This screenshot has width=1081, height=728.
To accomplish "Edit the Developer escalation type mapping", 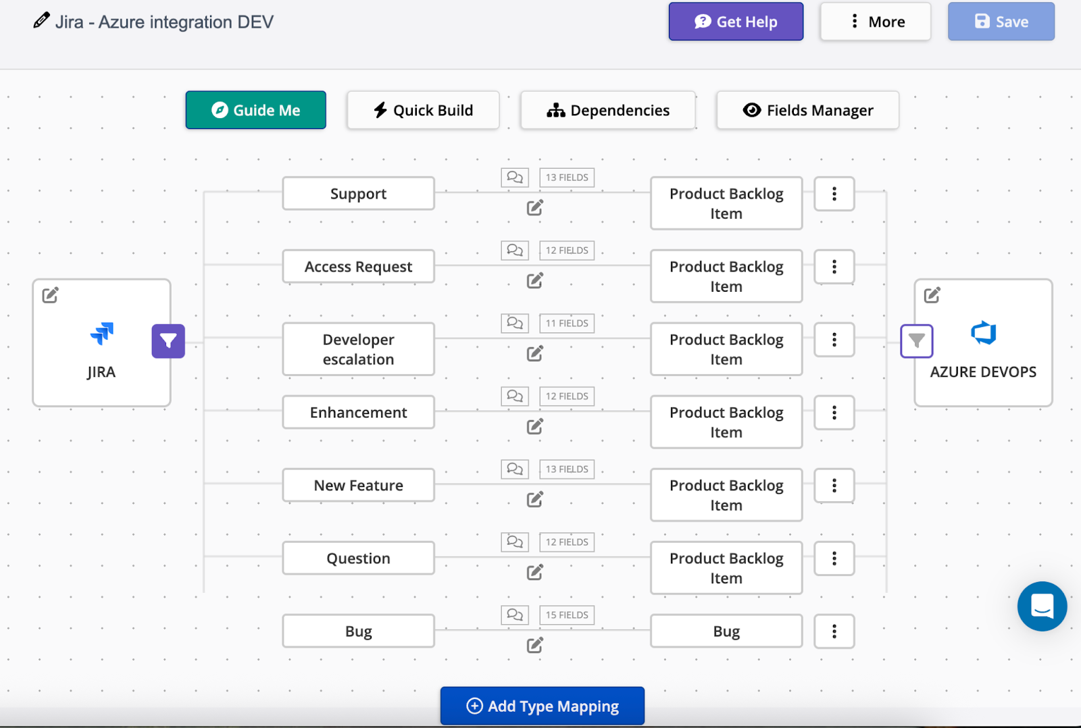I will coord(535,354).
